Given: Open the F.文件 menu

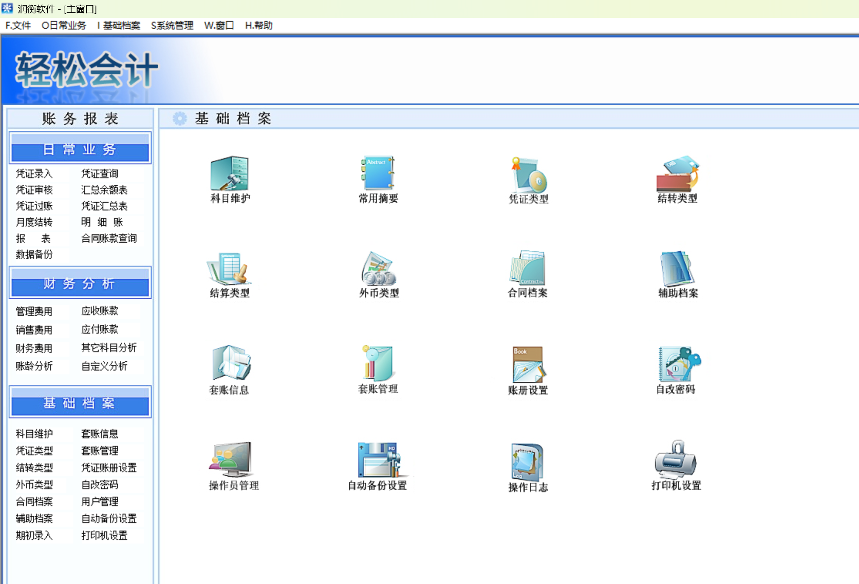Looking at the screenshot, I should [18, 25].
